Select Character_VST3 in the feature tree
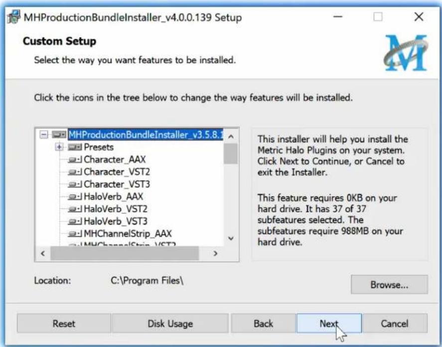The height and width of the screenshot is (347, 442). pos(117,184)
